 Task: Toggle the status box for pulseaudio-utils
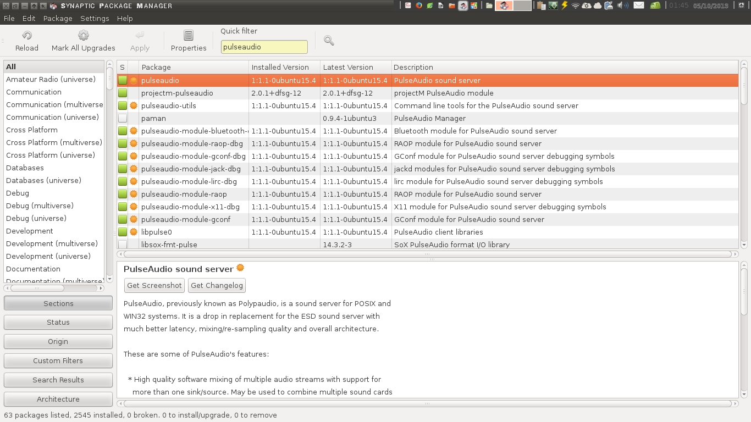click(x=123, y=105)
